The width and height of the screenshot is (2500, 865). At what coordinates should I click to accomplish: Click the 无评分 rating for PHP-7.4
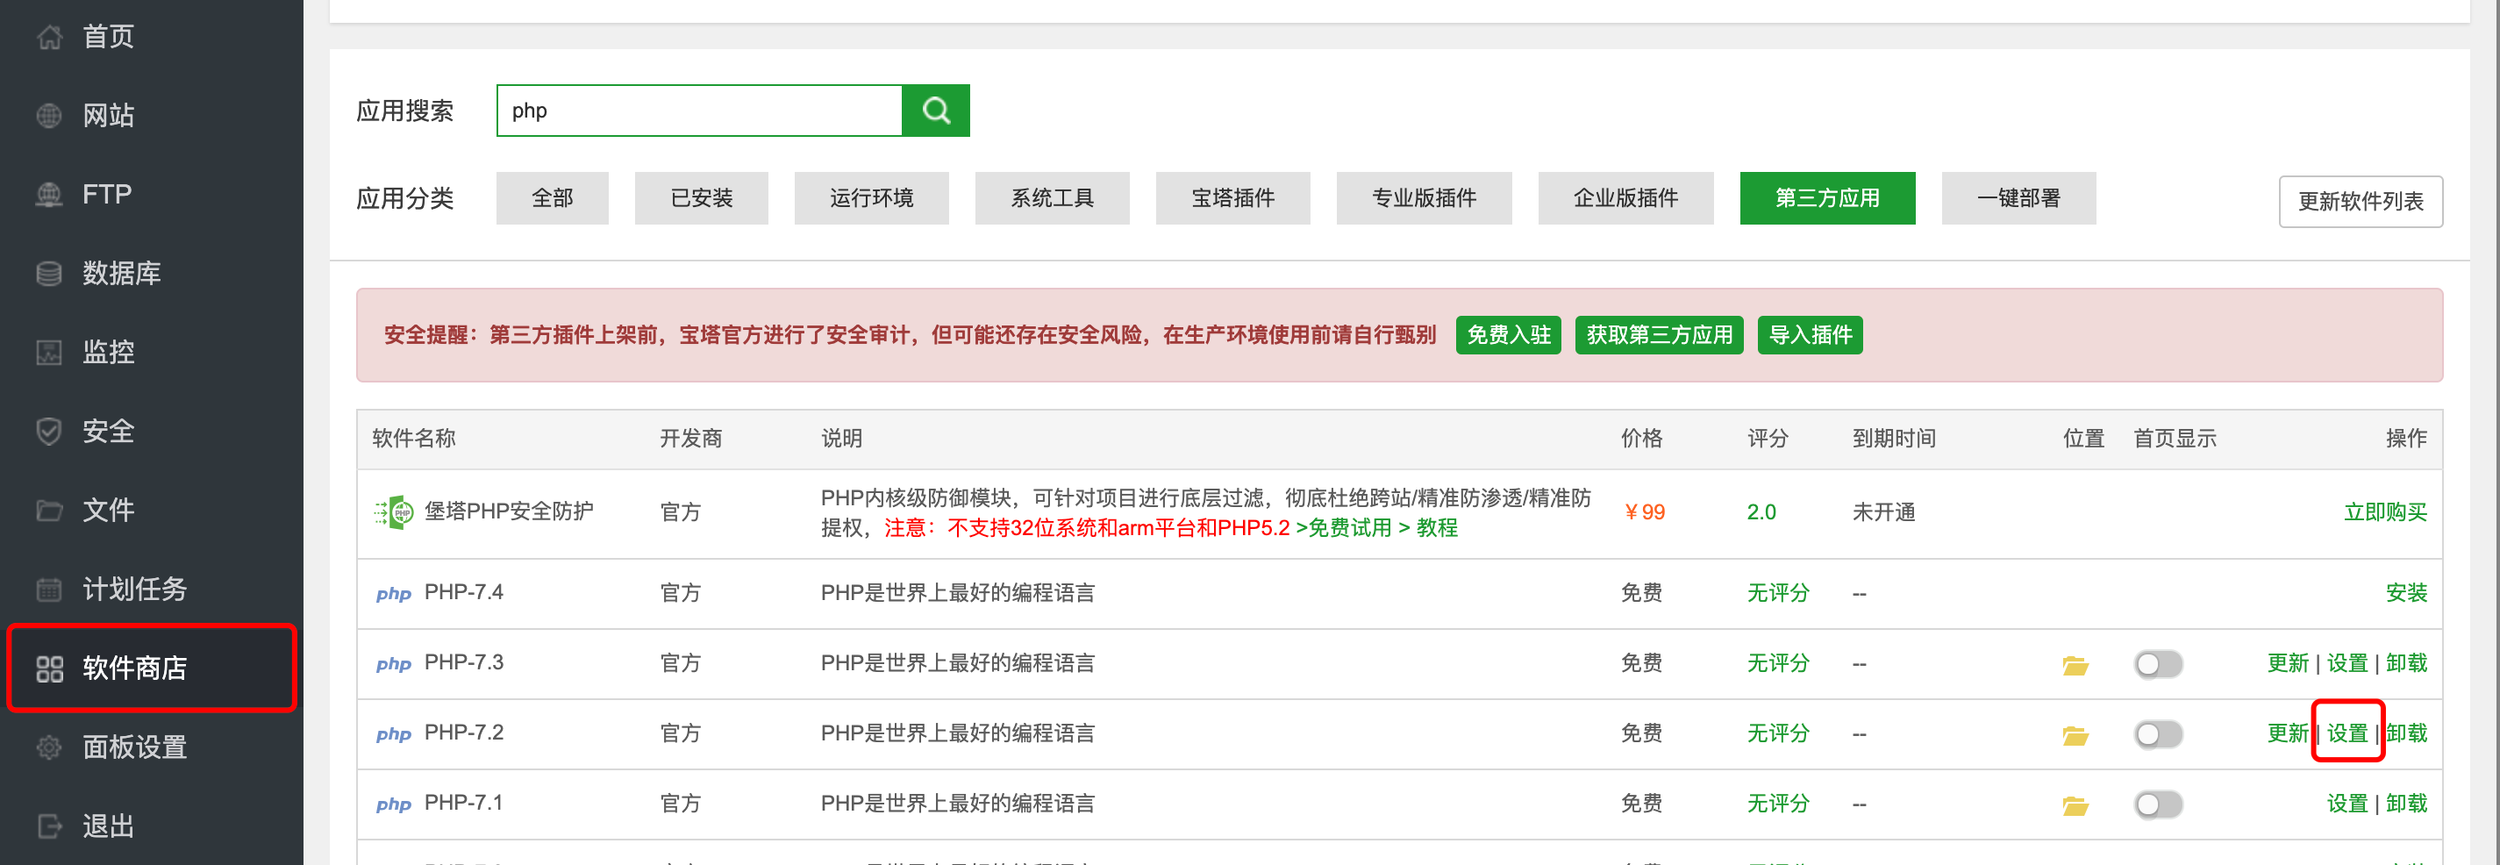point(1777,593)
